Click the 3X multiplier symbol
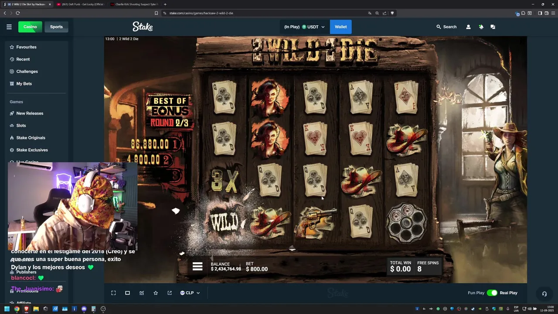 coord(225,181)
